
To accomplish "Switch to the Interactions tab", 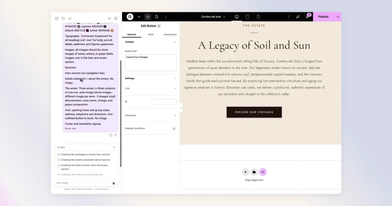I will pos(170,34).
